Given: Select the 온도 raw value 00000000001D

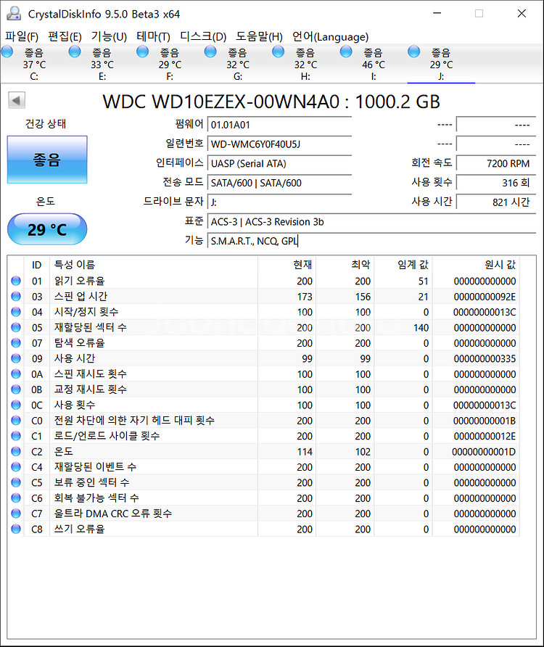Looking at the screenshot, I should [x=484, y=452].
